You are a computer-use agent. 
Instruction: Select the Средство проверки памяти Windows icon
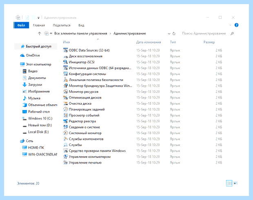[65, 151]
